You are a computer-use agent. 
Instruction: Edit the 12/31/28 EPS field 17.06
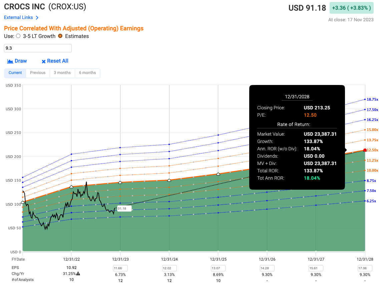[365, 268]
